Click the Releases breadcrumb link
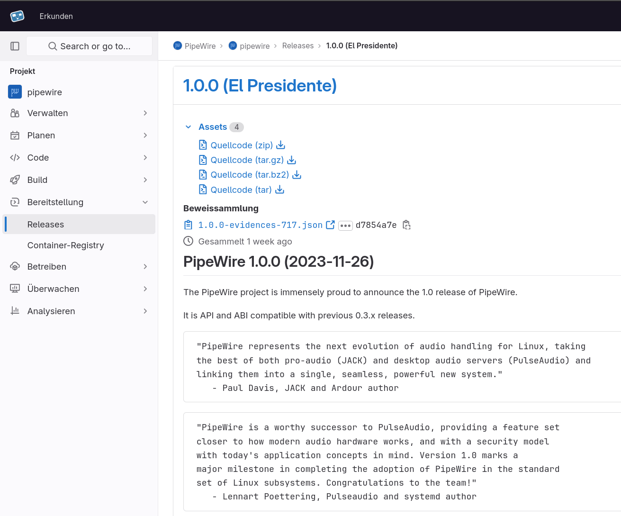The image size is (621, 516). click(297, 46)
